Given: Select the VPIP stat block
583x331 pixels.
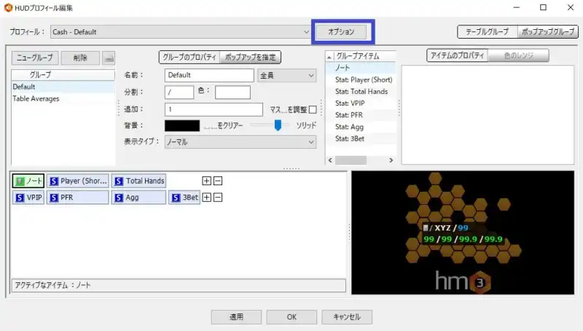Looking at the screenshot, I should [28, 197].
